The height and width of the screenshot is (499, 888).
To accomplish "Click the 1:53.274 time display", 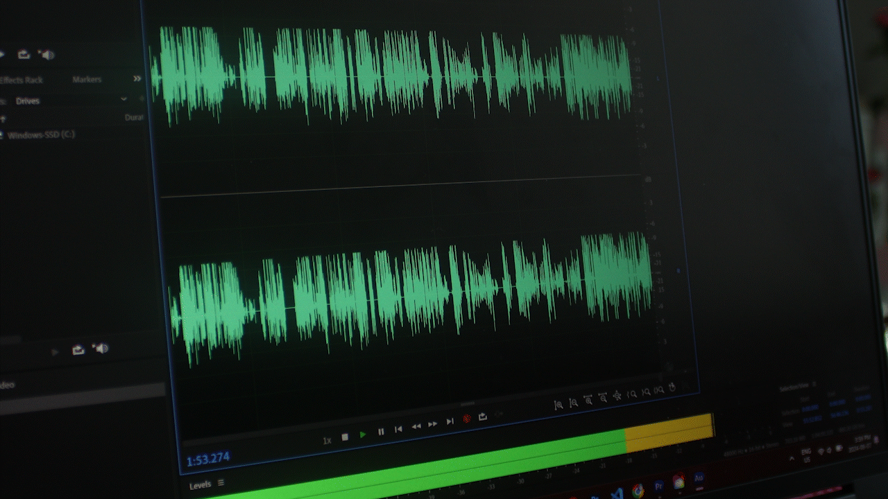I will coord(208,458).
